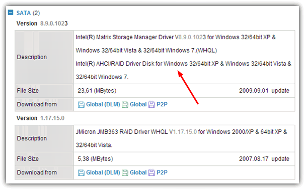Click Global (DLM) disk icon for the JMicron driver
Screen dimensions: 305x189
[81, 172]
